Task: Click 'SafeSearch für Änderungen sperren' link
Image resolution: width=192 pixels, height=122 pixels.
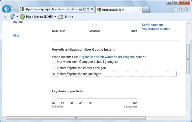Action: 156,27
